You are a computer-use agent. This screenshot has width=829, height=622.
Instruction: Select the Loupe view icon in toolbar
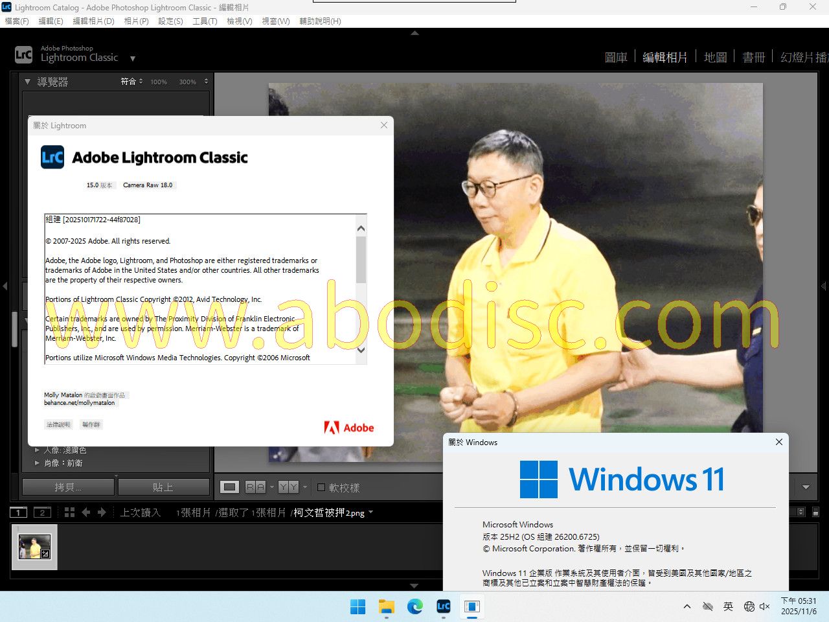[229, 487]
